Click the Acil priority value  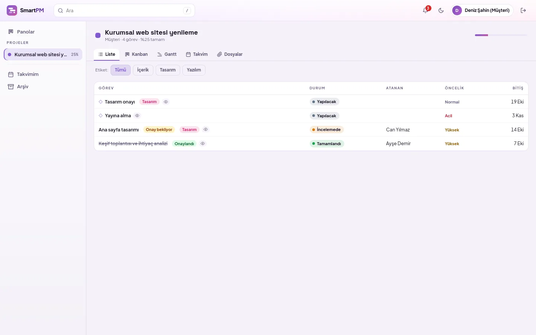coord(449,116)
